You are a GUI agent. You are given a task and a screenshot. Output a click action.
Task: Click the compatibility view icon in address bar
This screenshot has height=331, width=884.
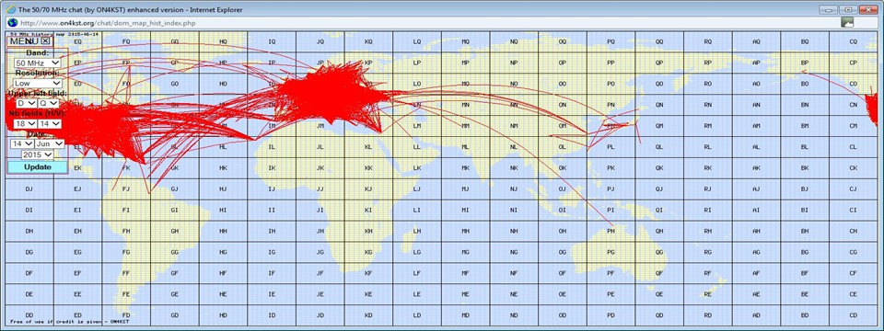[847, 22]
